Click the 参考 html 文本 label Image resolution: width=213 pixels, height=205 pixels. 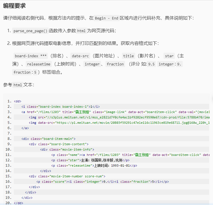(19, 85)
